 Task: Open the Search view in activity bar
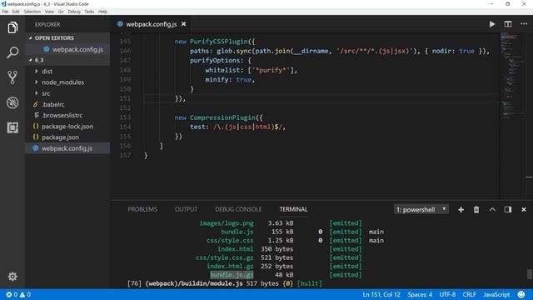(12, 52)
